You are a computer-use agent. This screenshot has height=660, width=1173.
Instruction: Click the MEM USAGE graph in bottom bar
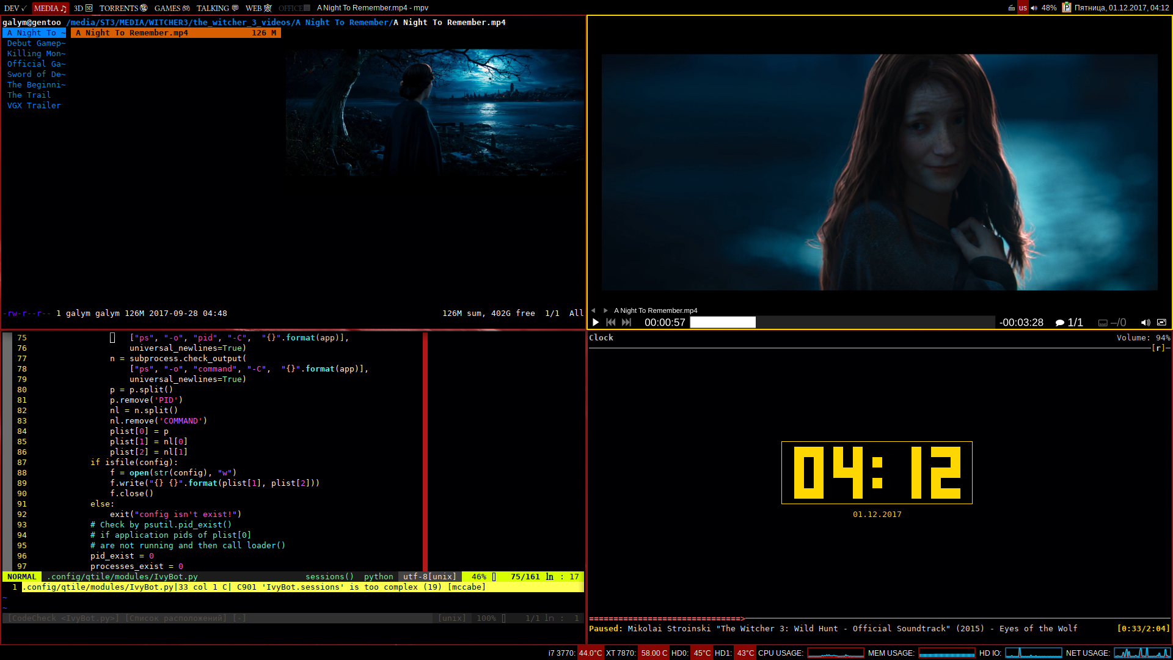click(946, 653)
